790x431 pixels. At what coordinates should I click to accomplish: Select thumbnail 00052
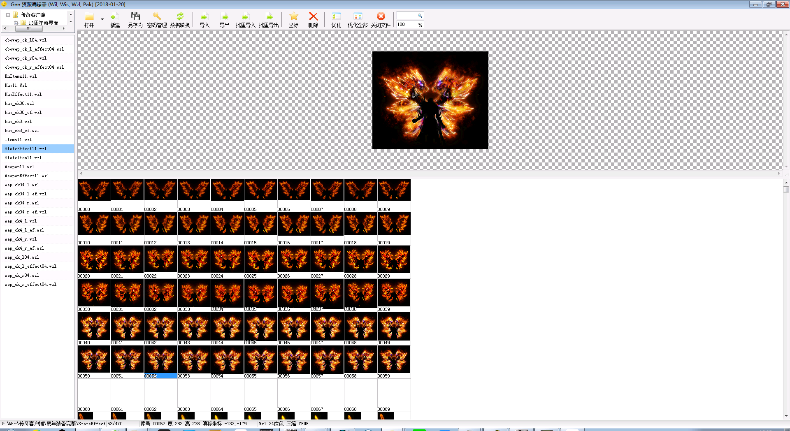(x=160, y=361)
